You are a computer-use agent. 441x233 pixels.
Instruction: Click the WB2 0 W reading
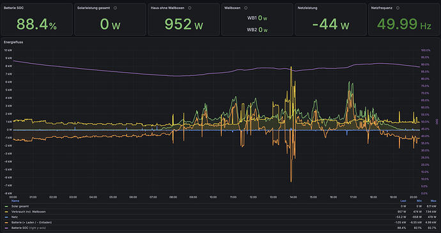[x=257, y=29]
